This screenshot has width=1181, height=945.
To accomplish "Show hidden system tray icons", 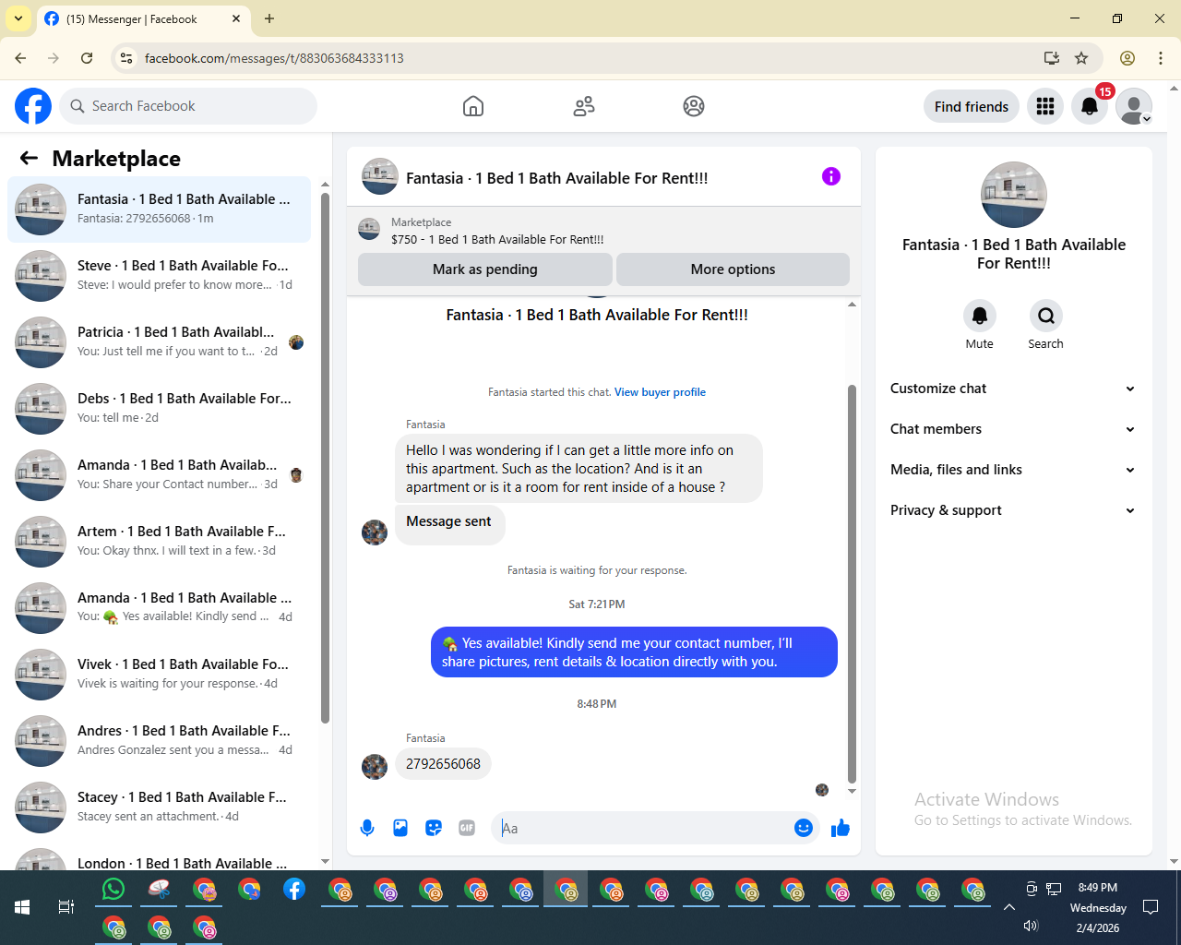I will 1009,907.
